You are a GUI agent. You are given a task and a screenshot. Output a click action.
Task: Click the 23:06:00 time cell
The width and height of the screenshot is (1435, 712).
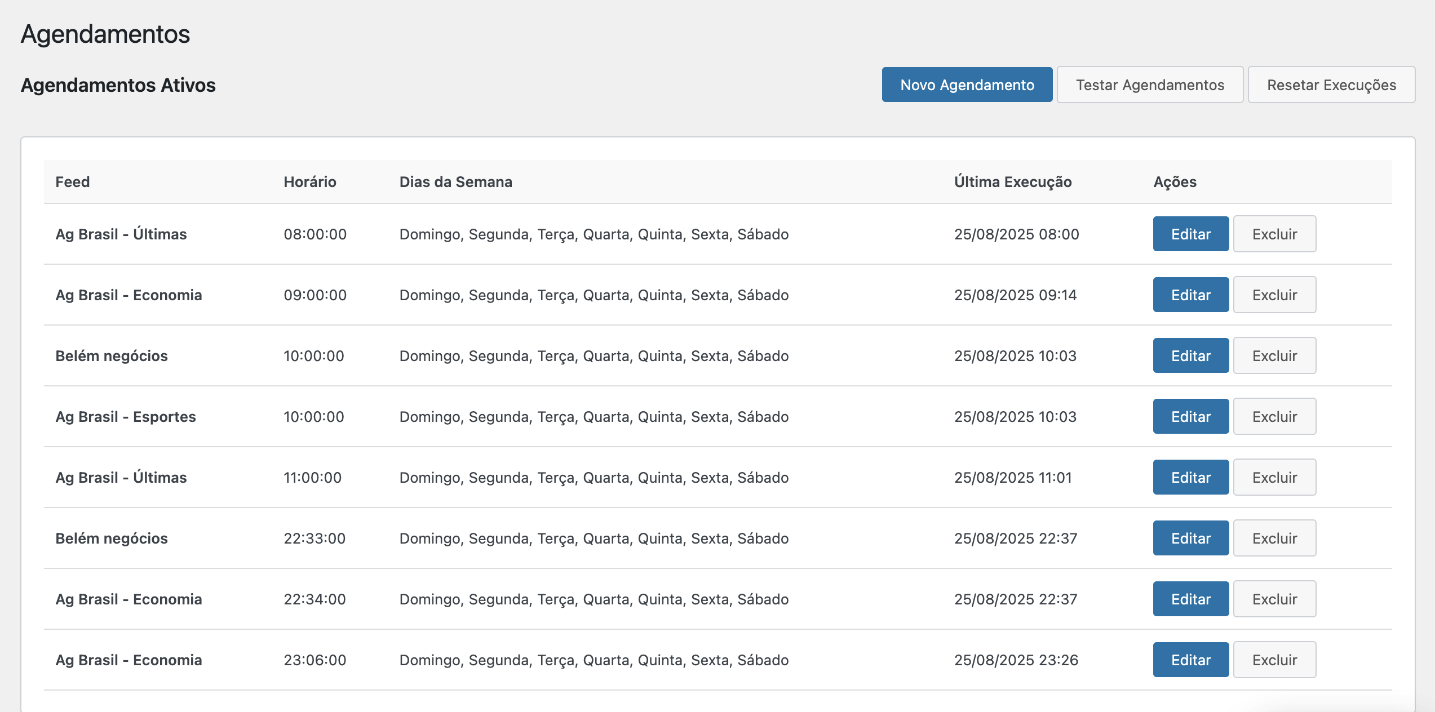(315, 660)
